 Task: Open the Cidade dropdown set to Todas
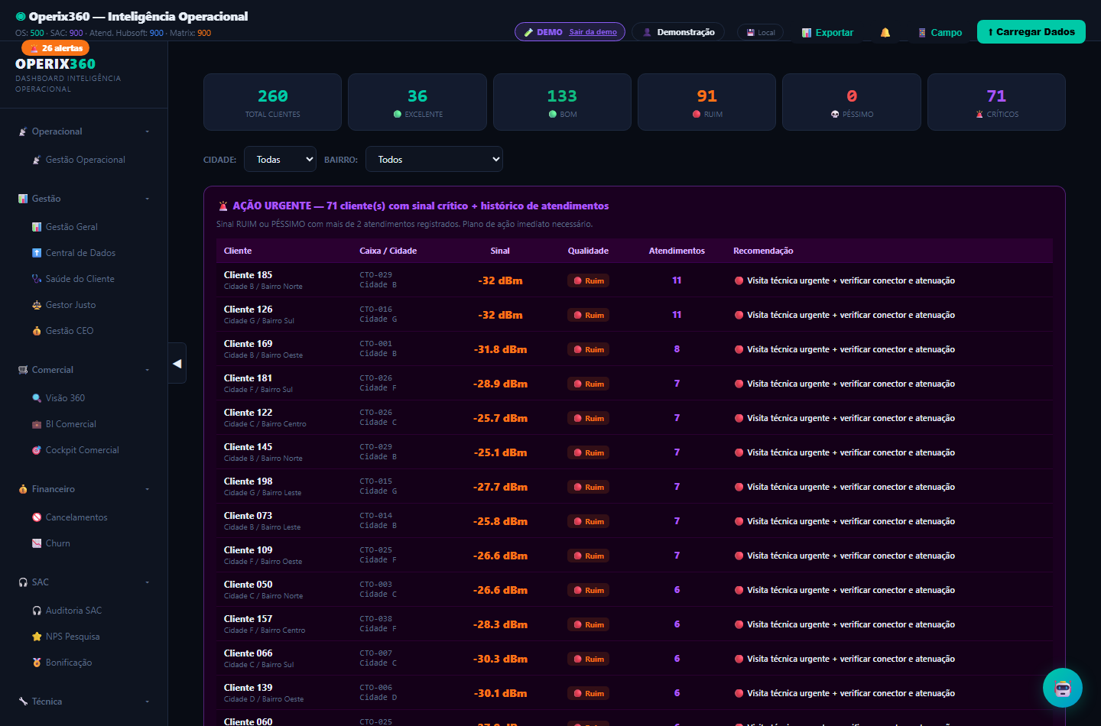point(280,159)
